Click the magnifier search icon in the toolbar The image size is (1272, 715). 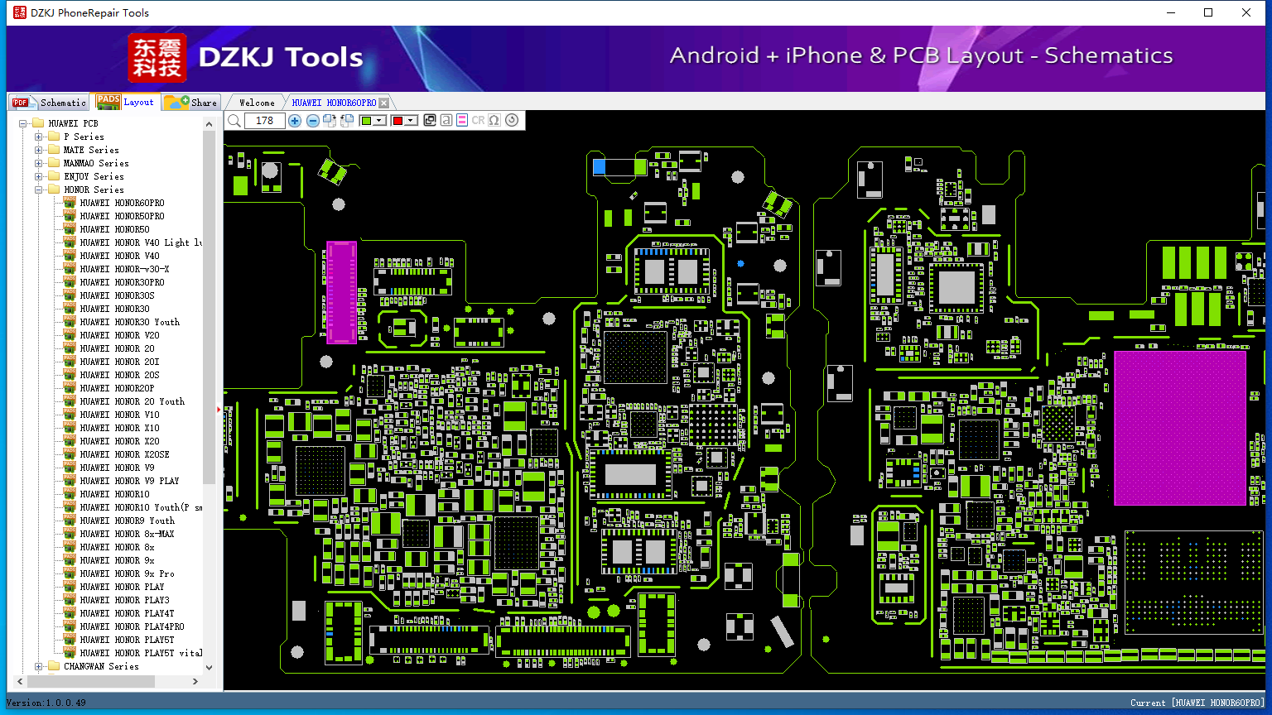pos(234,121)
